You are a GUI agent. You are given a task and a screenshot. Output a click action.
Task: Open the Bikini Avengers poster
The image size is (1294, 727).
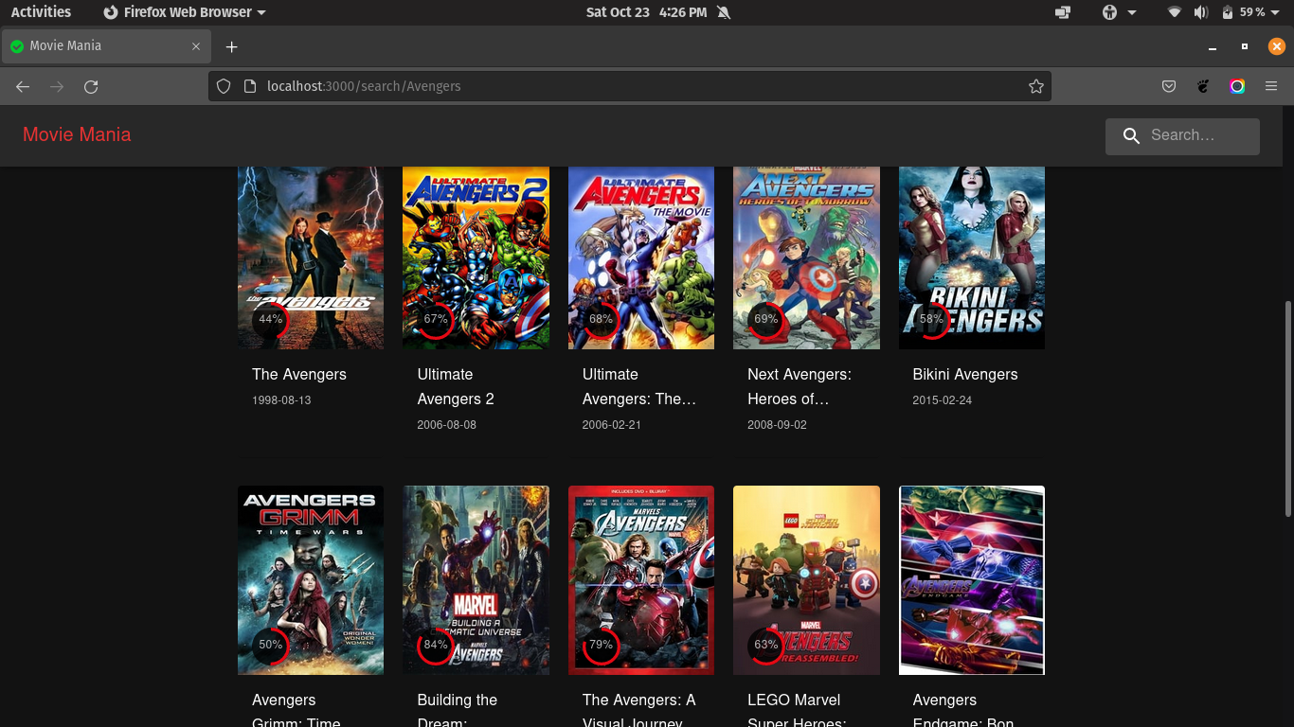pos(972,257)
